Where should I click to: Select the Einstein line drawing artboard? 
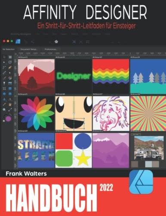point(111,113)
